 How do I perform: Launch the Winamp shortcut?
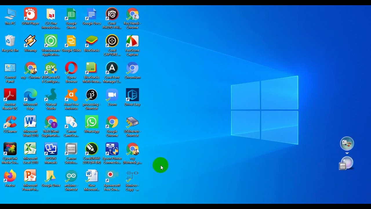(30, 44)
